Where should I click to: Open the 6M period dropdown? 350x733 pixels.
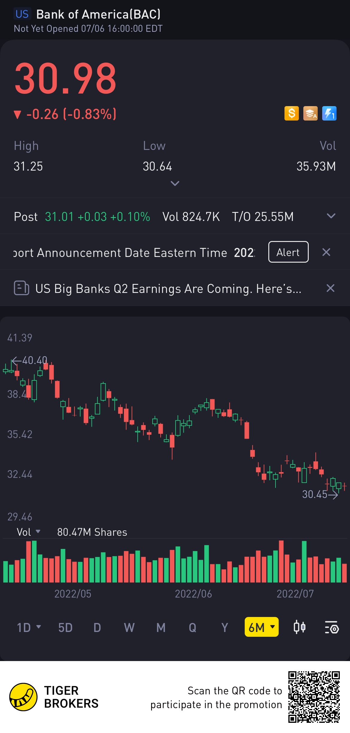261,627
